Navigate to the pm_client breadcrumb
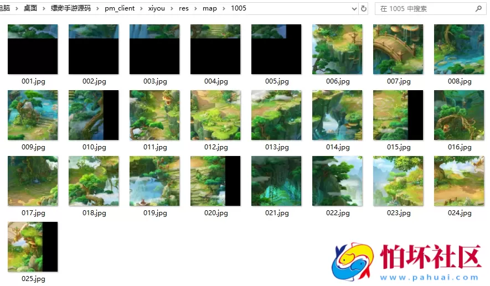The width and height of the screenshot is (490, 286). click(119, 9)
